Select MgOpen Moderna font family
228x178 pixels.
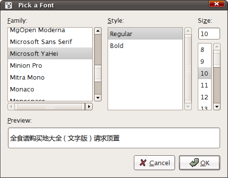pyautogui.click(x=50, y=30)
